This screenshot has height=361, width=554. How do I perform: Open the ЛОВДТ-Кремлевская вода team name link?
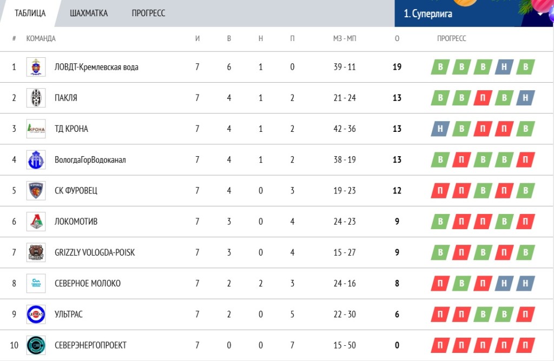(x=96, y=67)
